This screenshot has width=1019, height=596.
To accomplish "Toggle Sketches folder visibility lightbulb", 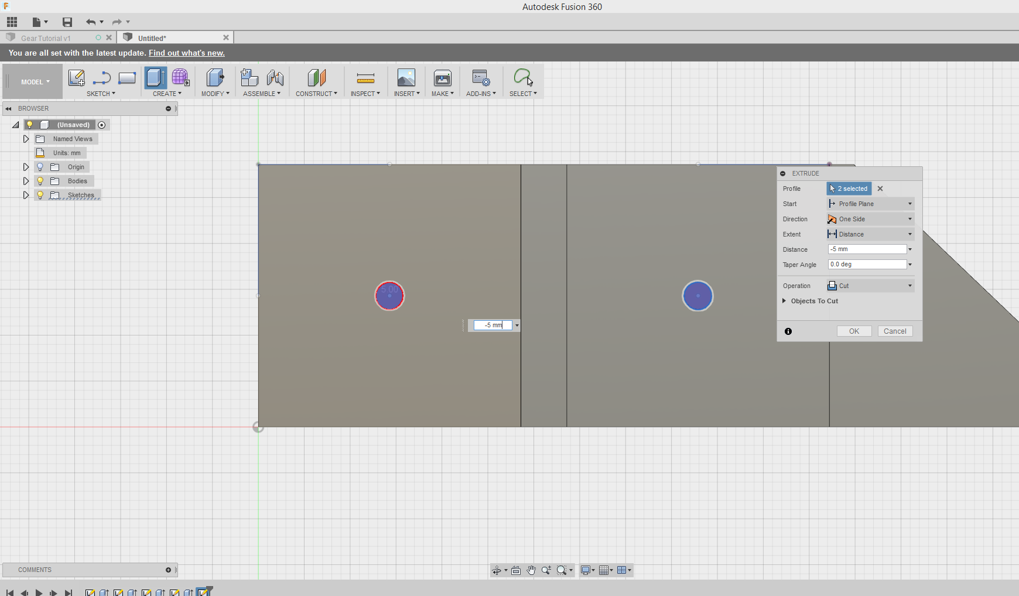I will 40,195.
